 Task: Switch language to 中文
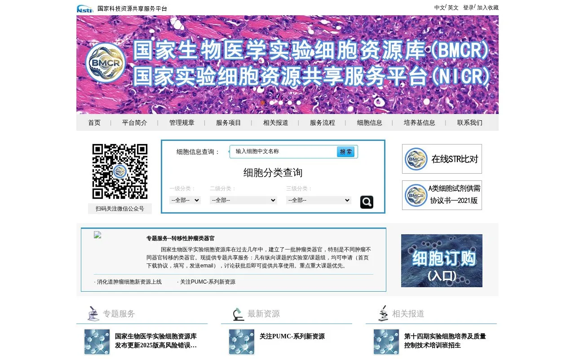pyautogui.click(x=439, y=8)
